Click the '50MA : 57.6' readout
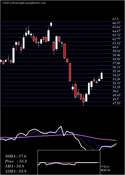125x175 pixels. [15, 156]
